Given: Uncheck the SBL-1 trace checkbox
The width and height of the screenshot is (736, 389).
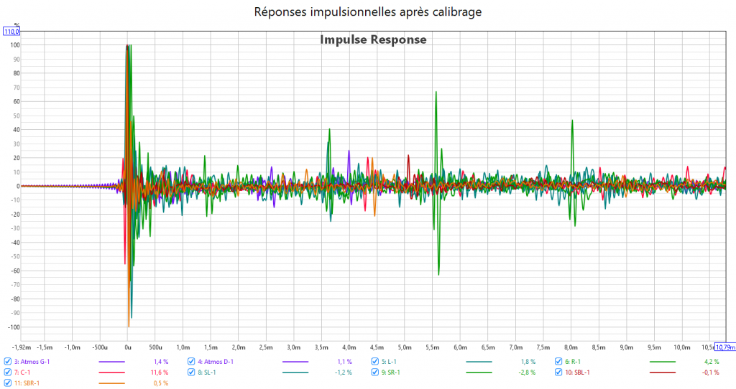Looking at the screenshot, I should pyautogui.click(x=559, y=372).
